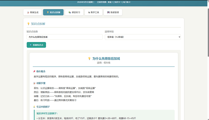Screen dimensions: 209x120
Task: Click the lightbulb icon on 知识点拆解 tab
Action: (x=48, y=12)
